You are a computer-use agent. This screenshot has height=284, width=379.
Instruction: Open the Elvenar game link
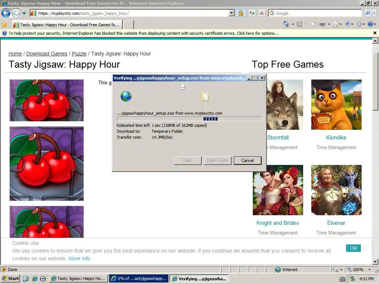click(x=336, y=223)
